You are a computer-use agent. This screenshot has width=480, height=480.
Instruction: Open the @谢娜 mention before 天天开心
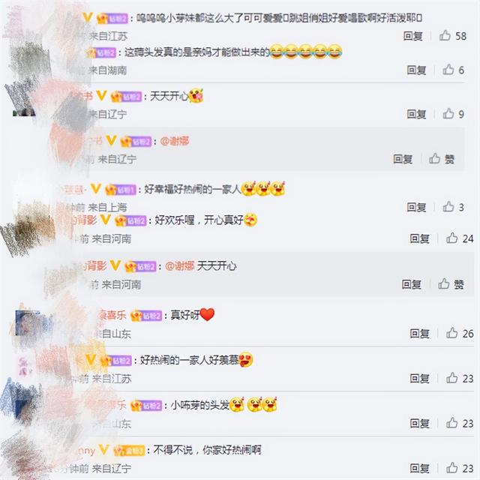(180, 266)
